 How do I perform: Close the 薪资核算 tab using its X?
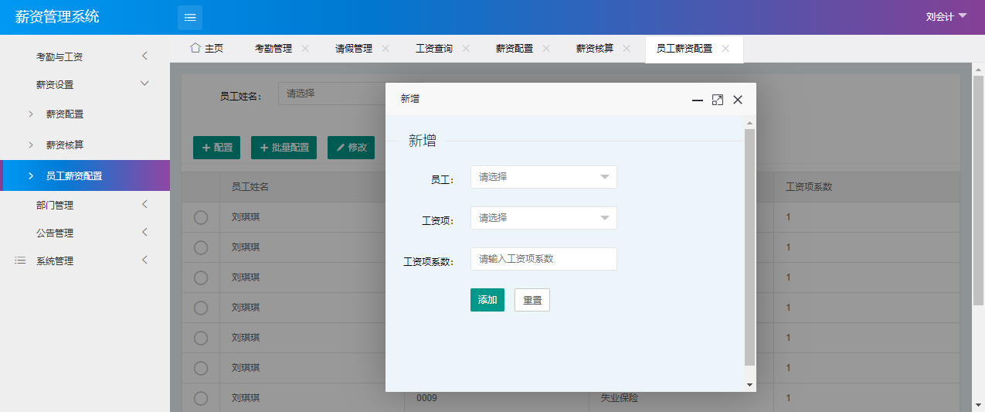coord(627,48)
